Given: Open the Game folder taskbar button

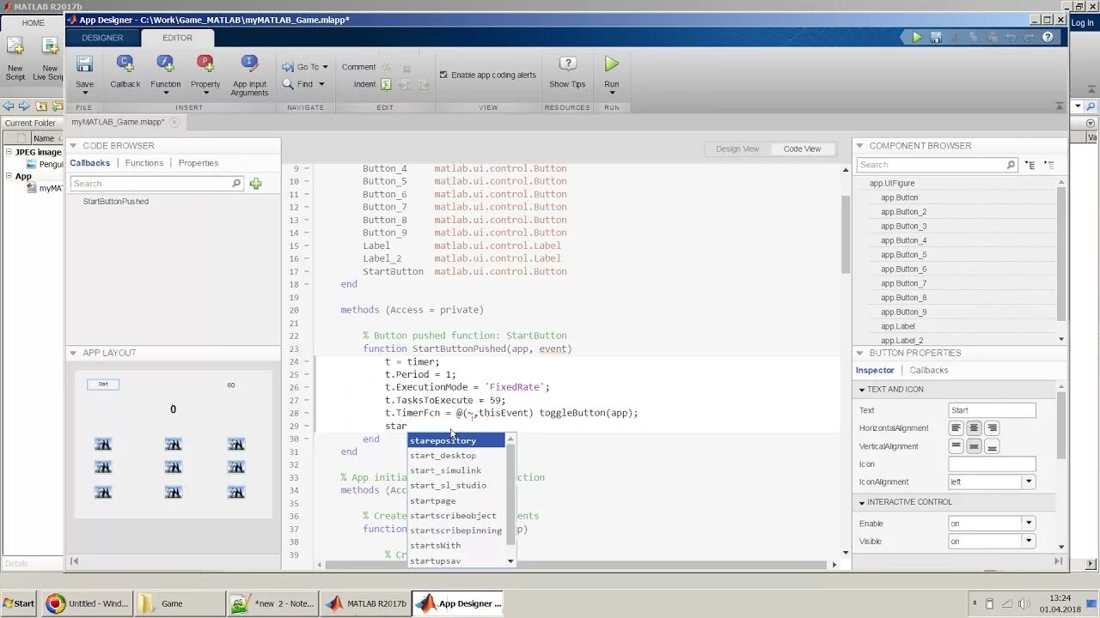Looking at the screenshot, I should point(179,603).
